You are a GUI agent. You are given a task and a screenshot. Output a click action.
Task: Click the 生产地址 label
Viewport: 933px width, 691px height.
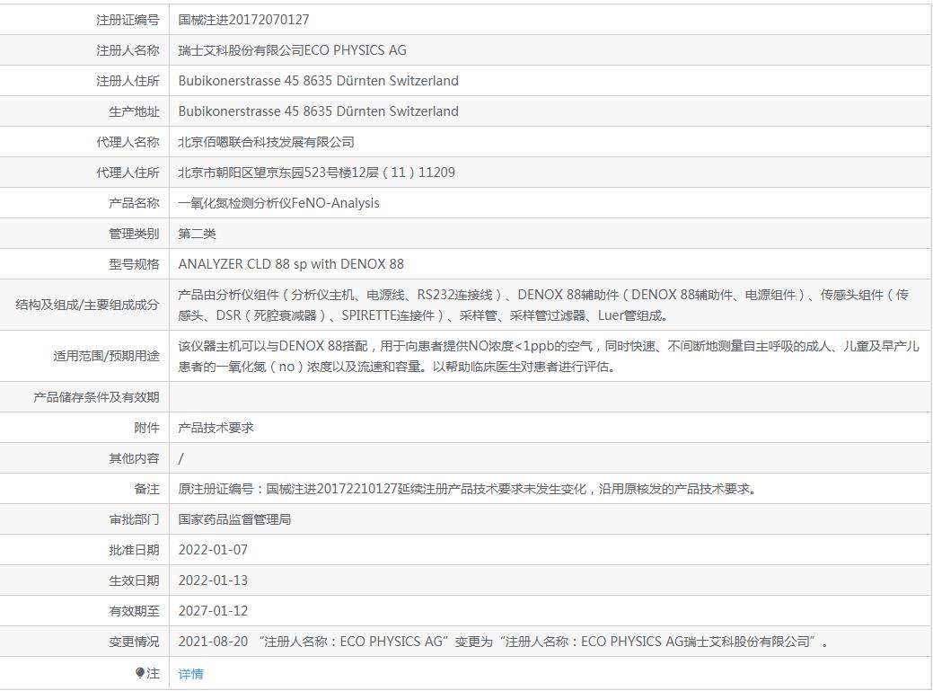(x=134, y=111)
